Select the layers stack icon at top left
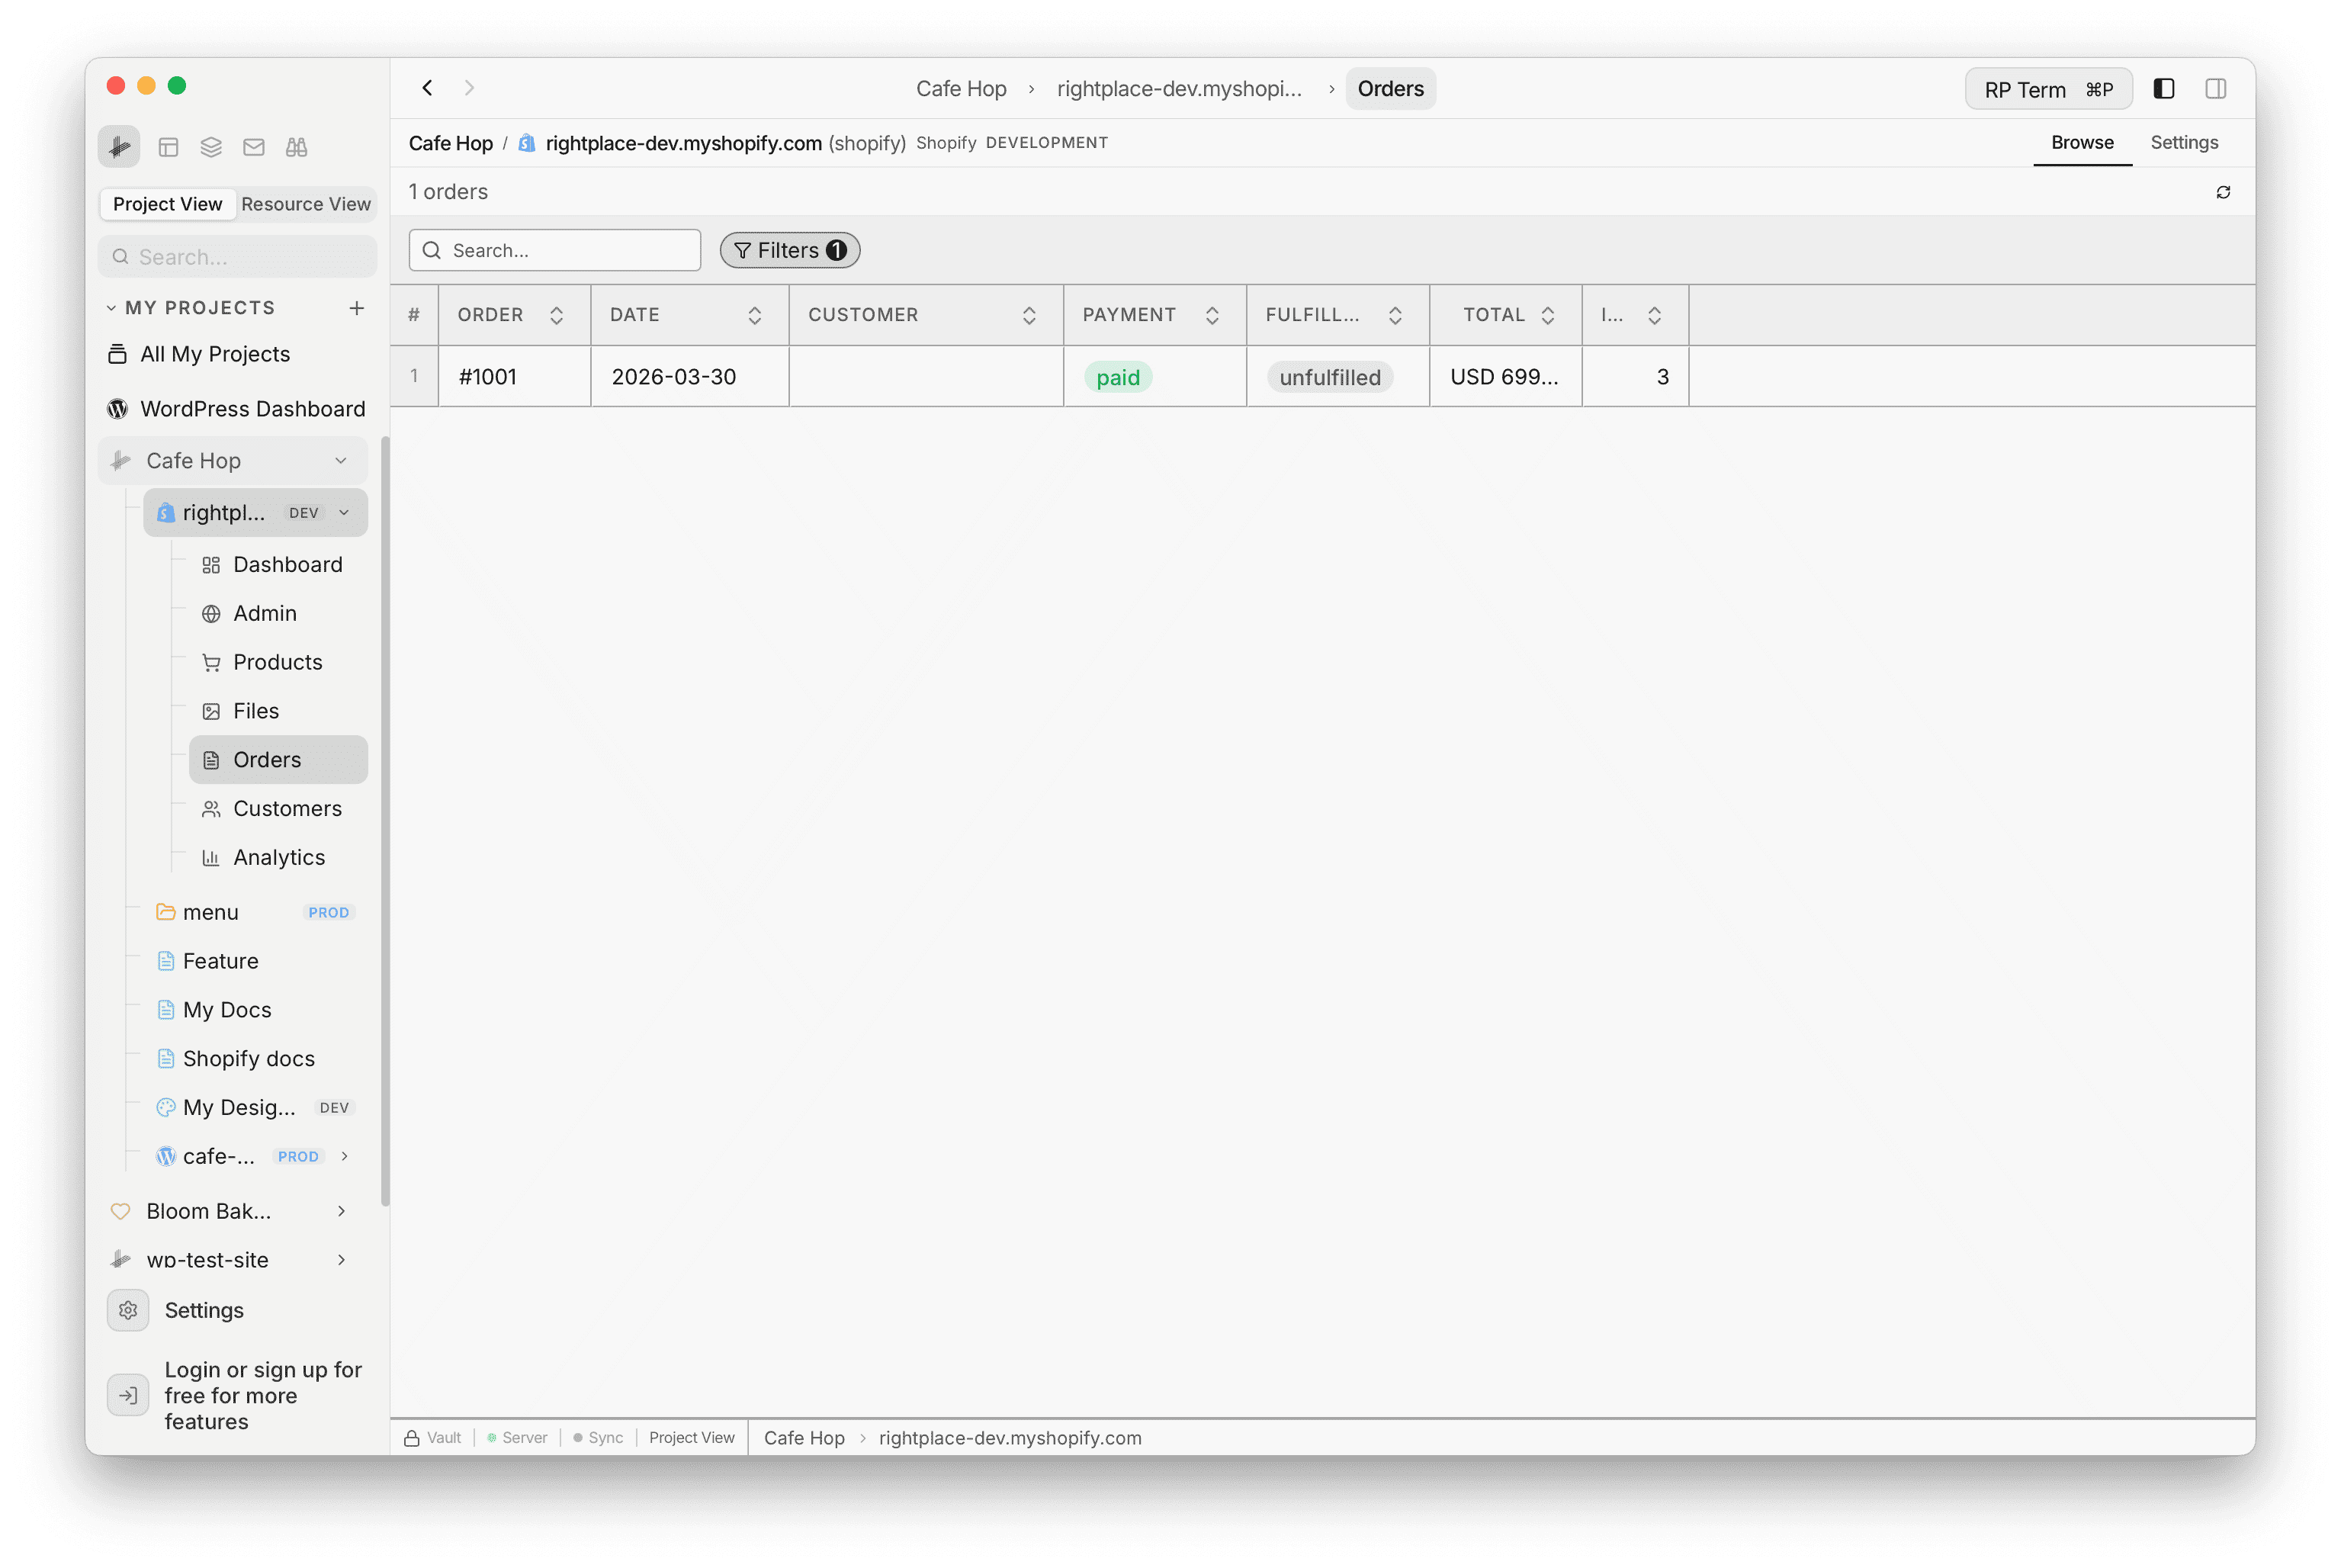The width and height of the screenshot is (2341, 1568). point(211,147)
